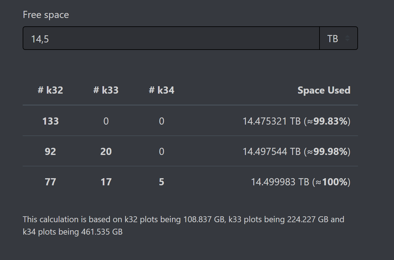The width and height of the screenshot is (394, 260).
Task: Click the k34 zero in the 92 row
Action: (161, 152)
